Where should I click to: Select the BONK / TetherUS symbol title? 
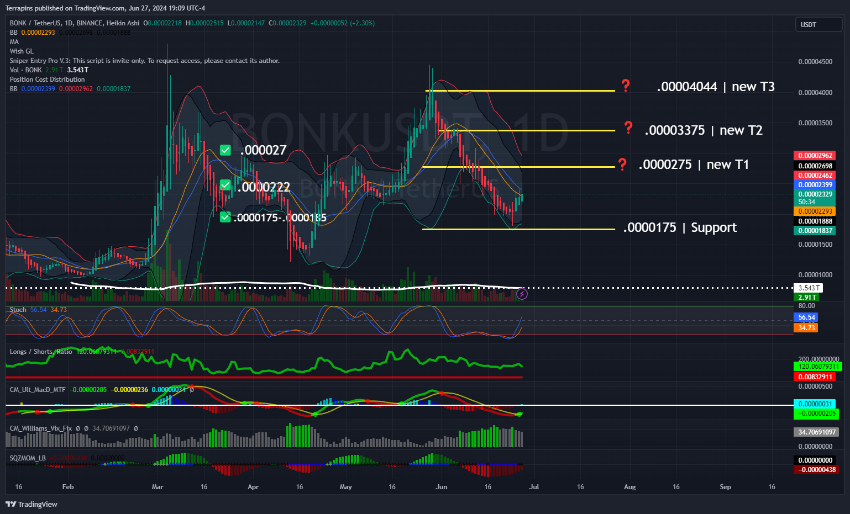[36, 23]
